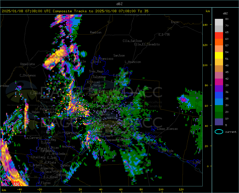The image size is (239, 193).
Task: Click the legend value '65'
Action: [227, 32]
